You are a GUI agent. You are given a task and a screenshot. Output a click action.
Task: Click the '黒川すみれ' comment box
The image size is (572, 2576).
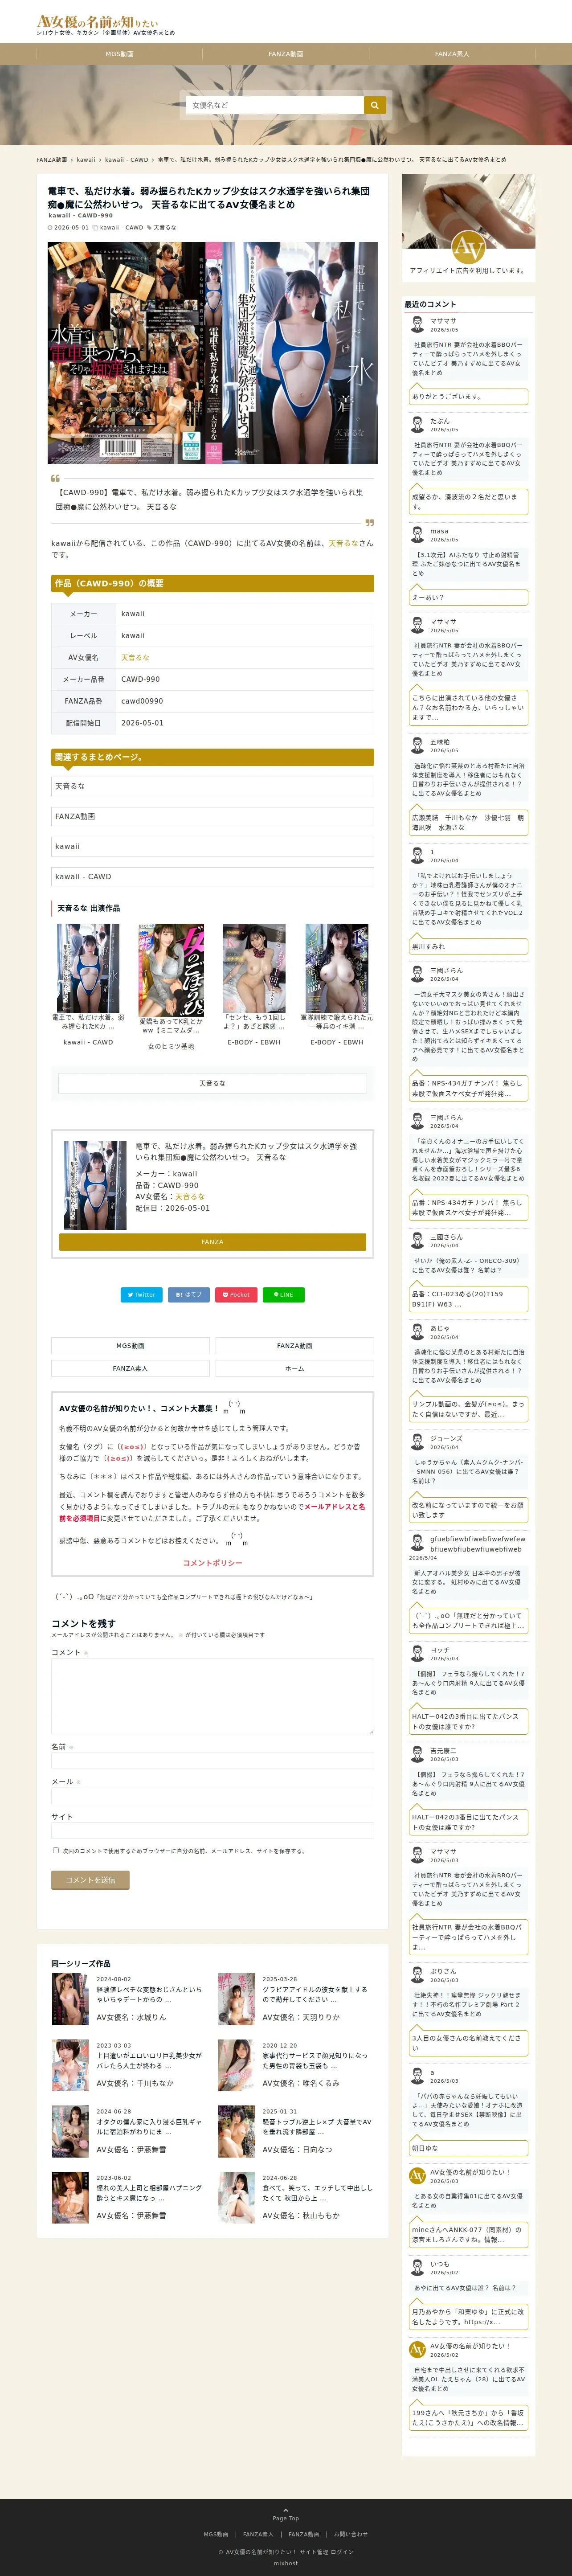[468, 946]
